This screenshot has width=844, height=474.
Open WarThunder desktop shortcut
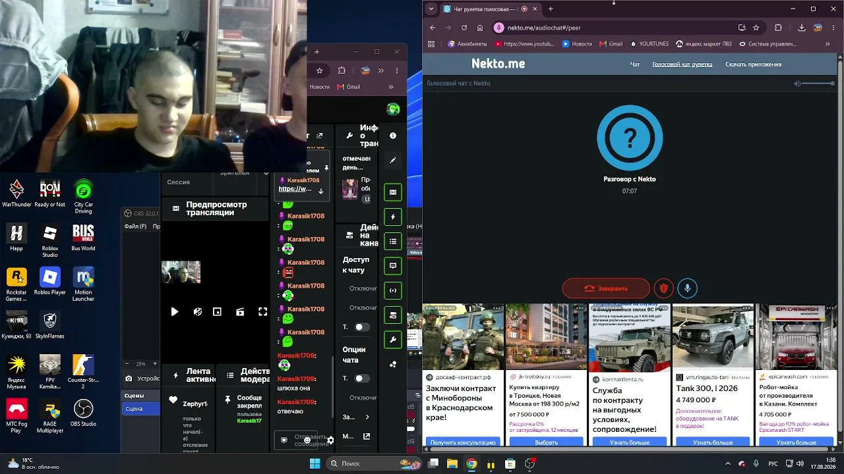(16, 194)
